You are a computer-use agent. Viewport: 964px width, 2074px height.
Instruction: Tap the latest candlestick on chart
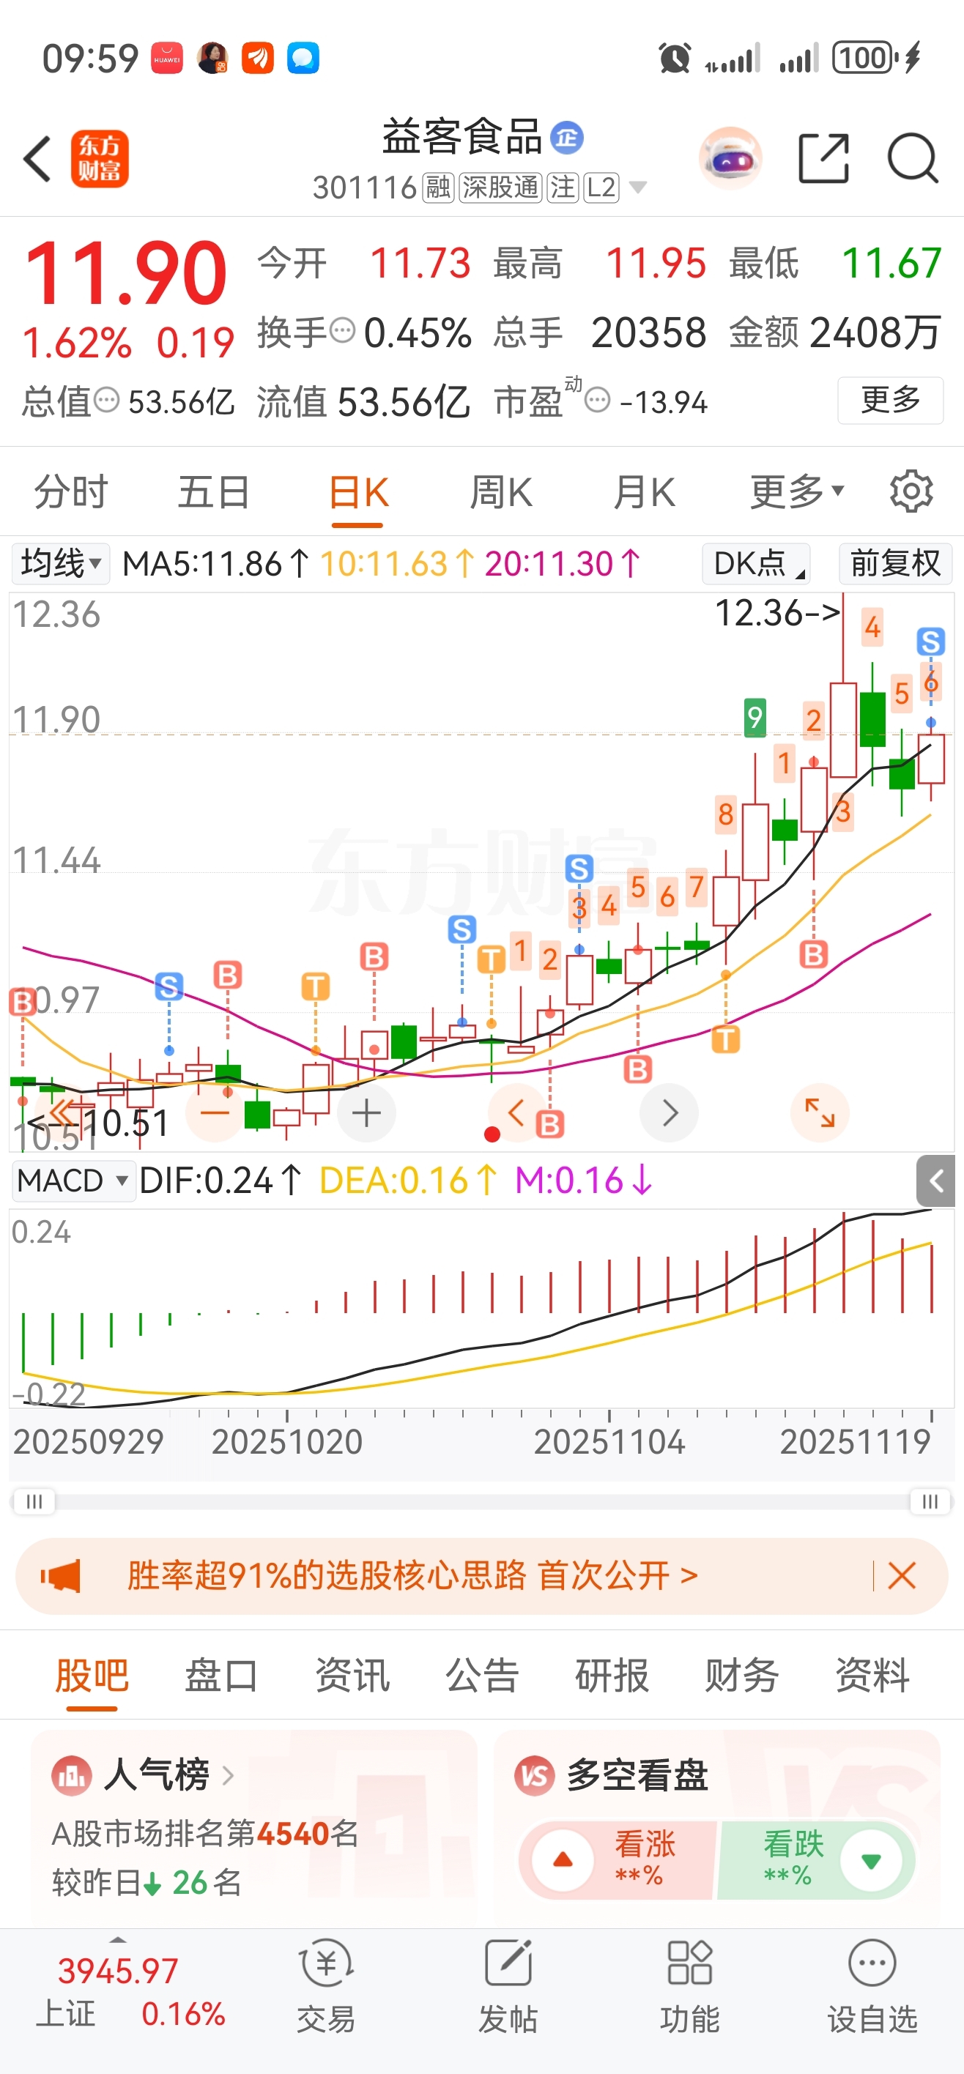pos(931,759)
